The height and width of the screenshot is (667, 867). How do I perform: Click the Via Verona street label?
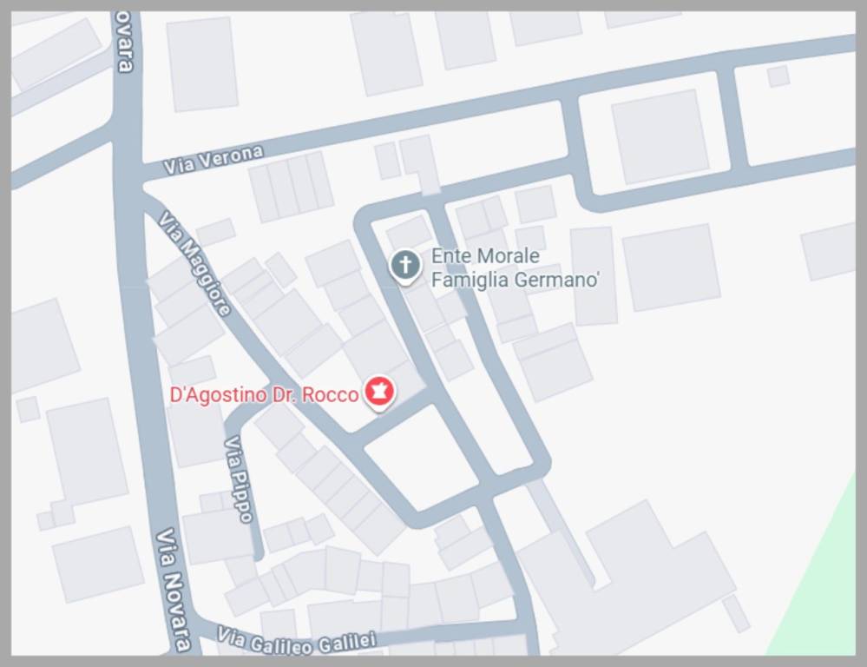pyautogui.click(x=213, y=160)
